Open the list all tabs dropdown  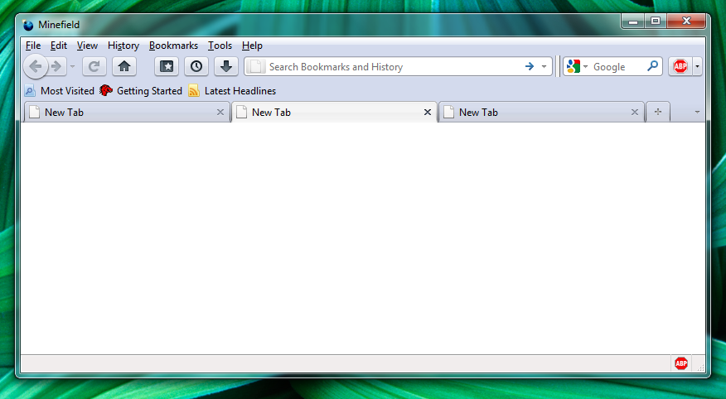coord(696,112)
